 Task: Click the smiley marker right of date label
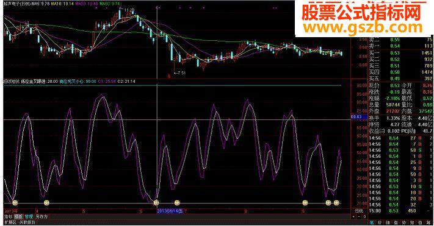(177, 203)
